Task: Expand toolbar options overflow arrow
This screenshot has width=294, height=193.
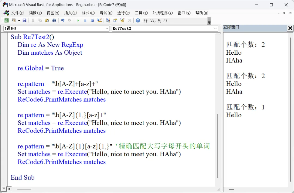Action: tap(209, 21)
